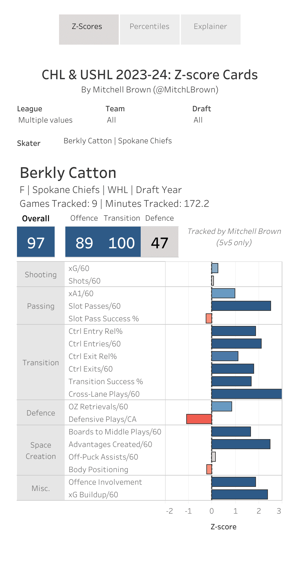Image resolution: width=299 pixels, height=562 pixels.
Task: Click the Slot Passes/60 bar
Action: [x=241, y=306]
